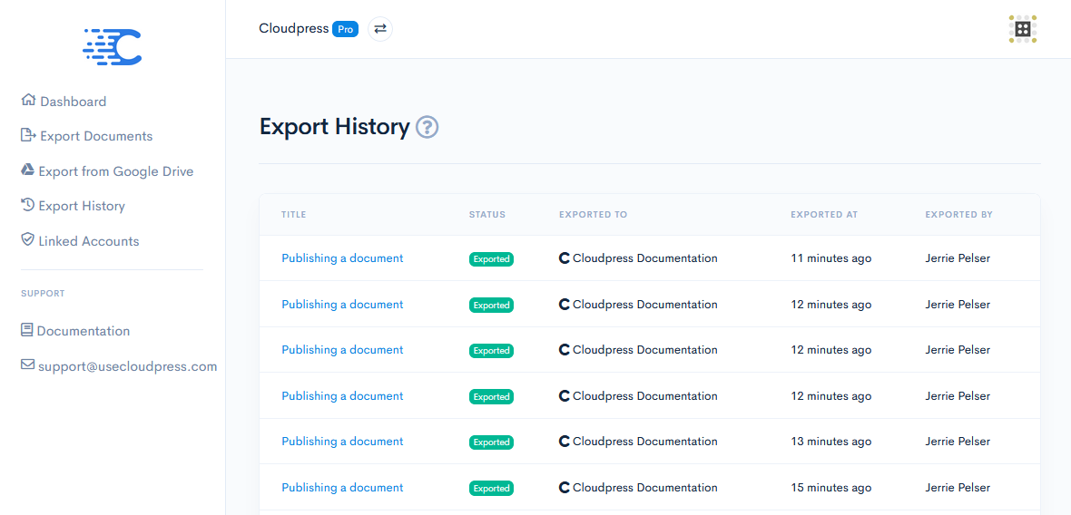Click the envelope icon beside the support email
The image size is (1071, 515).
[27, 364]
